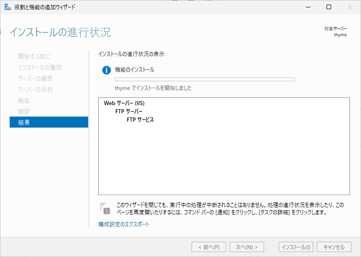Select the 結果 step in the sidebar
This screenshot has height=257, width=361.
[x=49, y=122]
